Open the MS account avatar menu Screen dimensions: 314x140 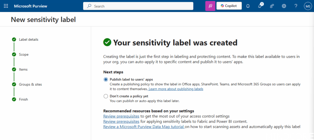(308, 6)
